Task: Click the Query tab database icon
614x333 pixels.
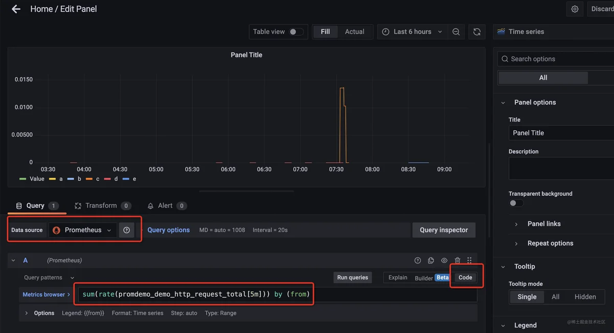Action: (19, 206)
